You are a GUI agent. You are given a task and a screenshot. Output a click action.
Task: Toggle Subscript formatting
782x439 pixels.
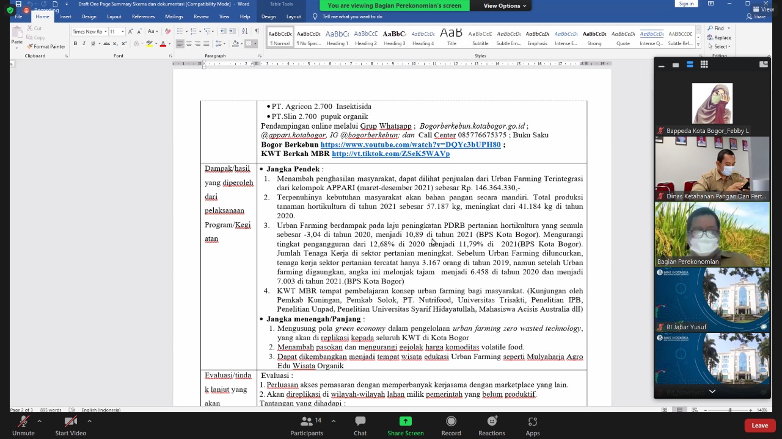[x=115, y=44]
